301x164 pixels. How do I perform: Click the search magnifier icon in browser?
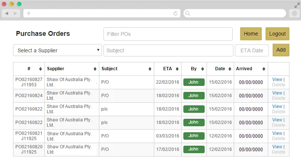(188, 13)
